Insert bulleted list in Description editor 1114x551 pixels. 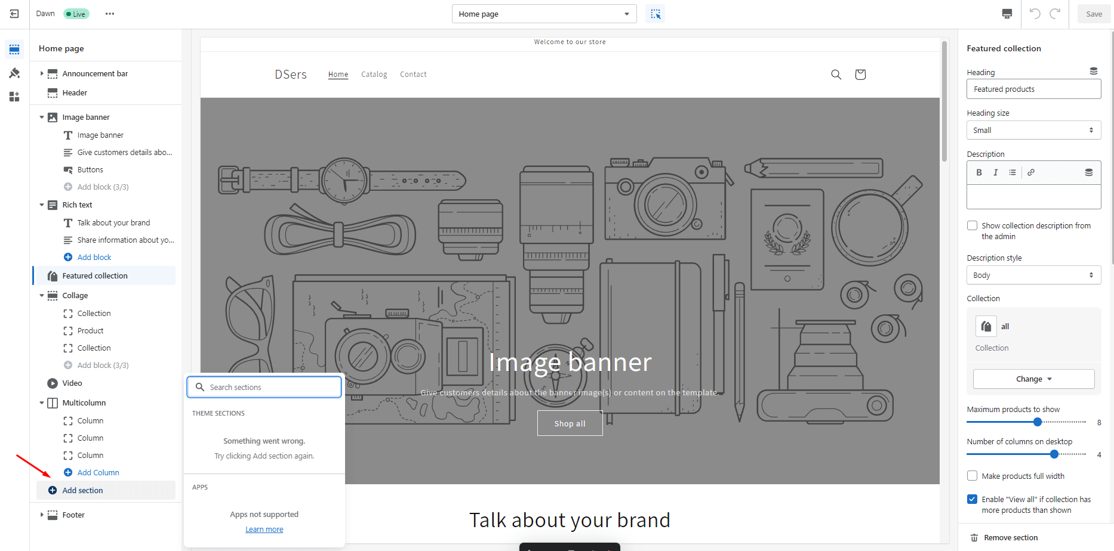tap(1013, 172)
